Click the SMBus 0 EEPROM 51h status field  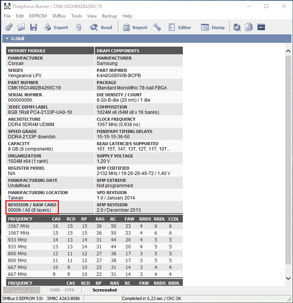coord(24,298)
